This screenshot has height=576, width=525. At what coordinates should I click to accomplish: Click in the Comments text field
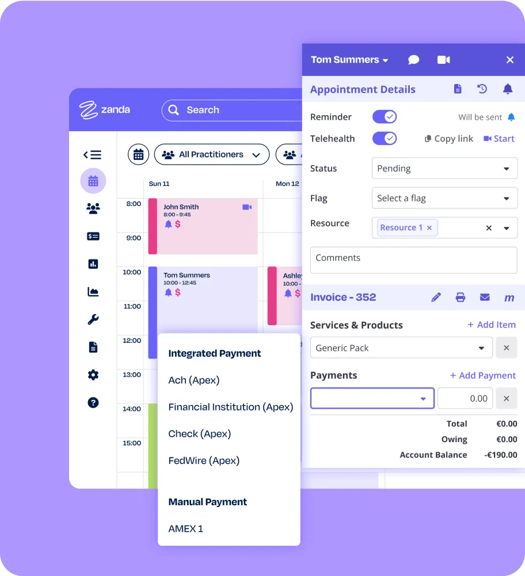tap(413, 260)
